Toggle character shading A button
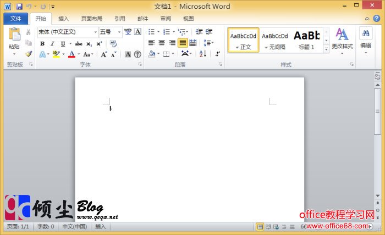The image size is (385, 235). pyautogui.click(x=128, y=54)
